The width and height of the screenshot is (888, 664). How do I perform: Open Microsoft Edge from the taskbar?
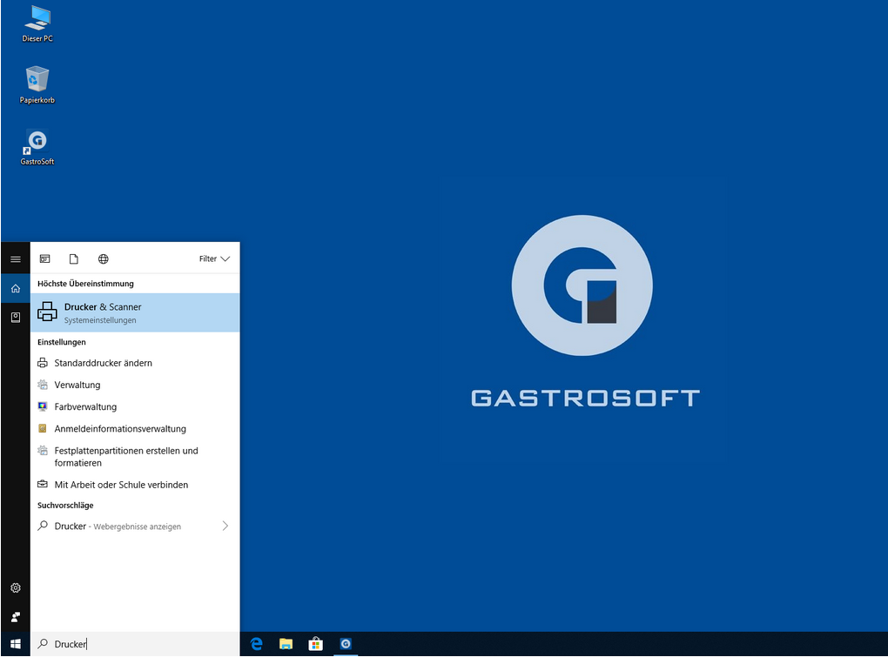coord(257,644)
